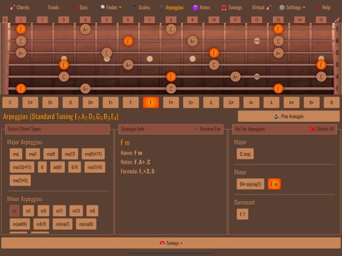Click F note on G string fret 10

(x=214, y=53)
